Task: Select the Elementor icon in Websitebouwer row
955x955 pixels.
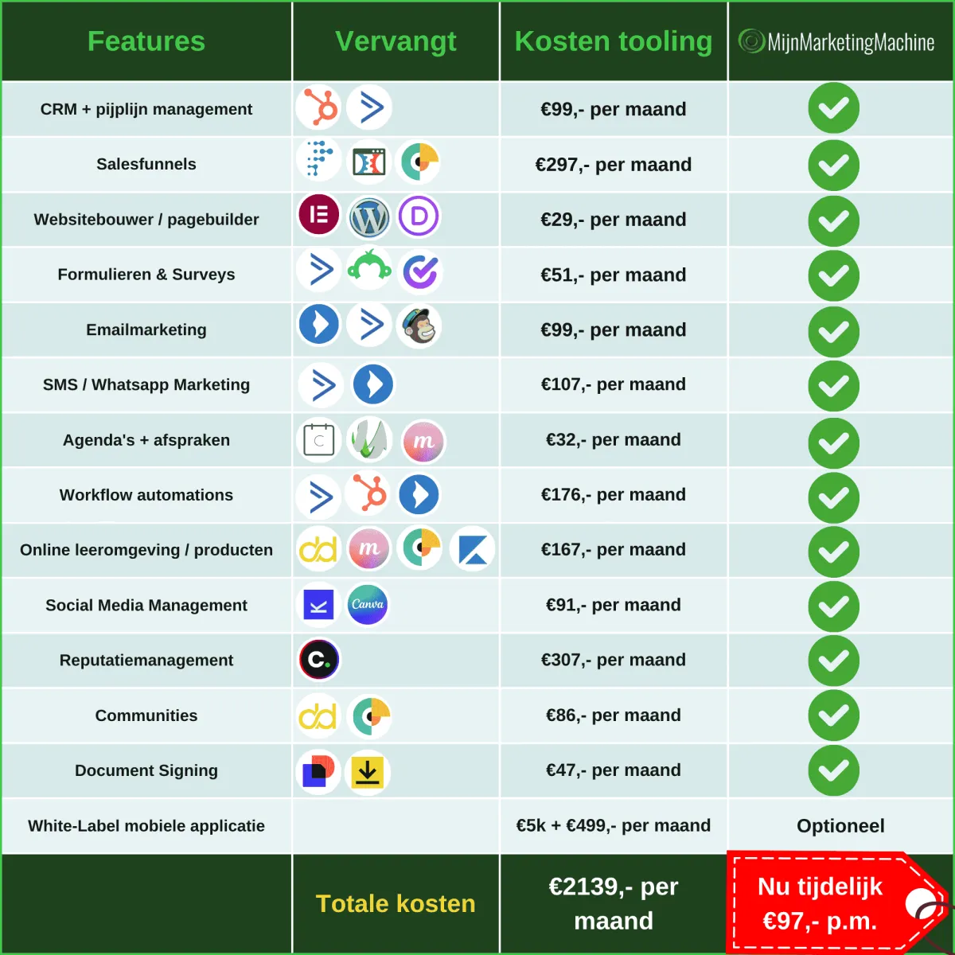Action: click(x=319, y=216)
